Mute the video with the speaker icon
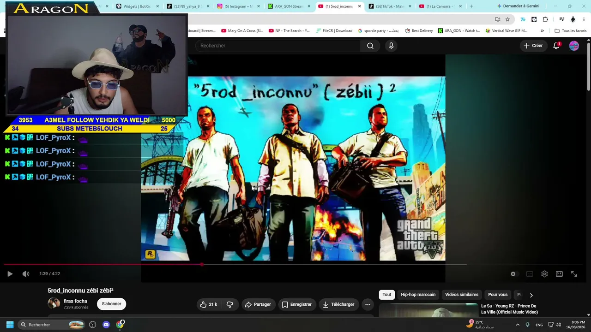 click(x=26, y=274)
